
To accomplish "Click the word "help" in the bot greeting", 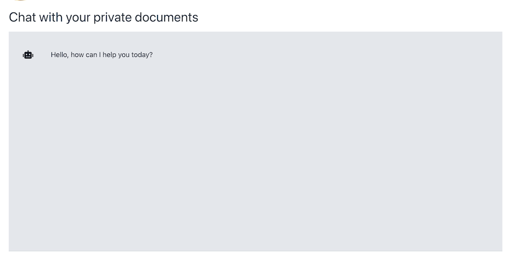I will (x=109, y=55).
